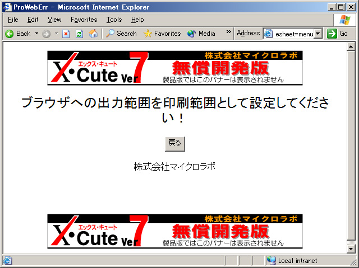Open the Tools menu
Screen dimensions: 359x268
tap(114, 20)
